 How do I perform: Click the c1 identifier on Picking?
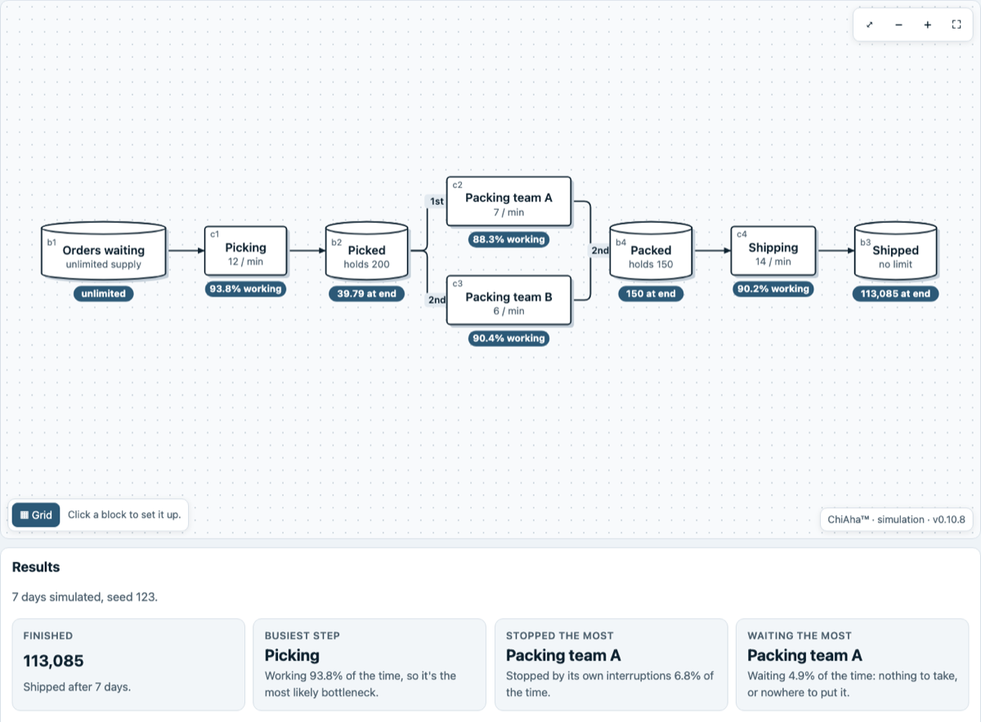[215, 234]
